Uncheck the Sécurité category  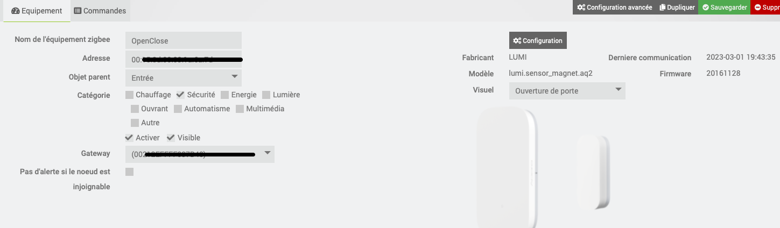[x=181, y=95]
